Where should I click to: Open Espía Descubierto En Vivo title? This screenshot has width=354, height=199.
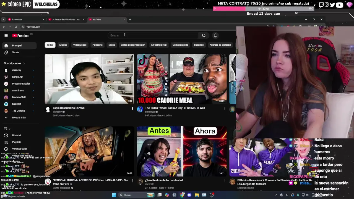click(x=69, y=108)
